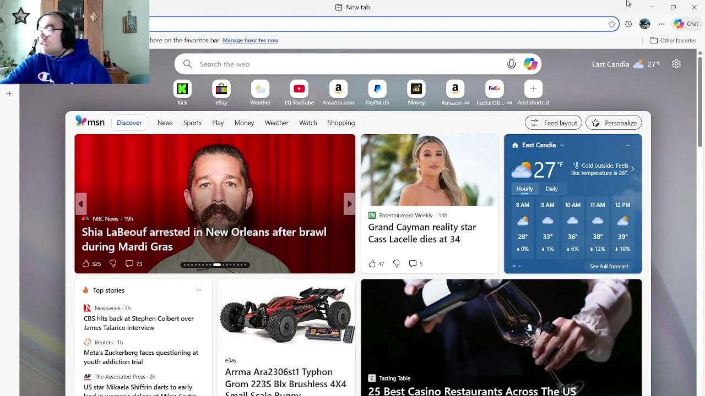Open the eBay shortcut tile

221,92
